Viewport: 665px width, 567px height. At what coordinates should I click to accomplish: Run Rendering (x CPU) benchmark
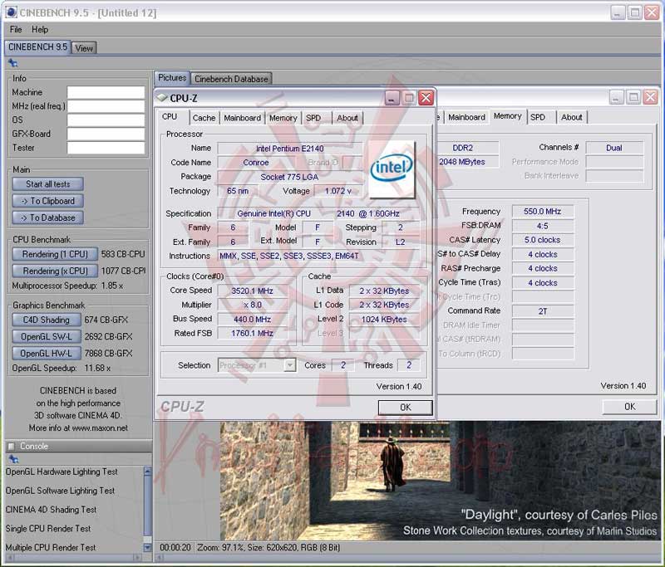coord(55,271)
